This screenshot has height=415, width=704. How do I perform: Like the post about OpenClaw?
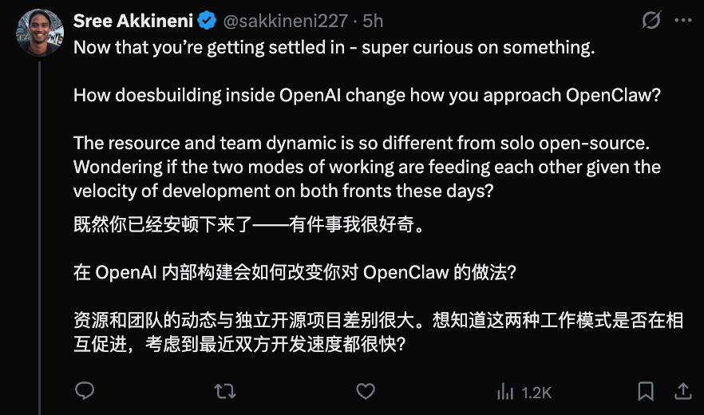point(365,391)
